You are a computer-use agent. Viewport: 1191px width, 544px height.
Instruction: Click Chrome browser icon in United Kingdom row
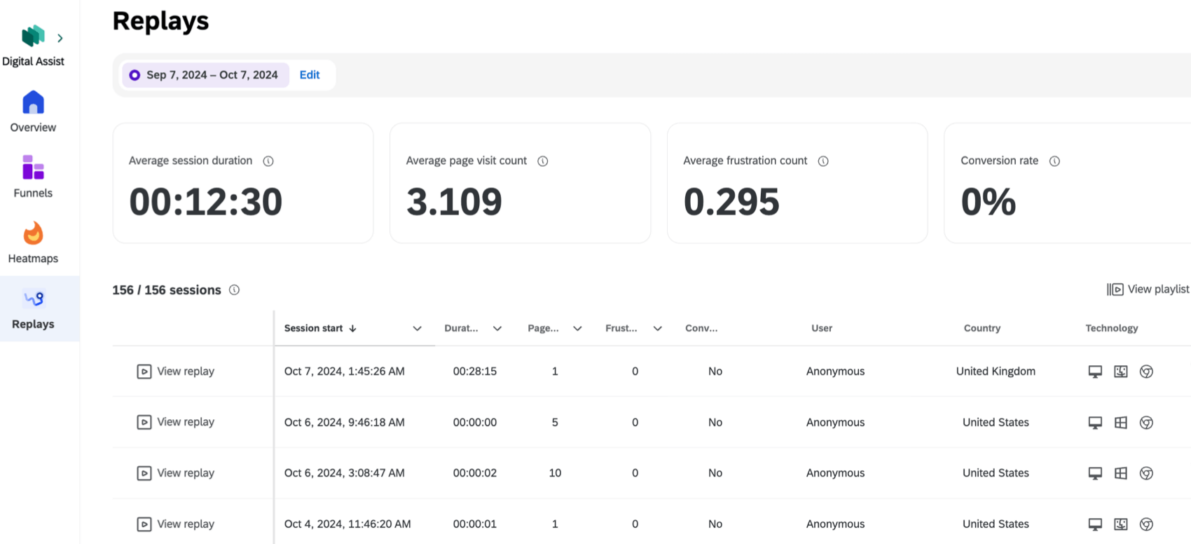click(1146, 372)
